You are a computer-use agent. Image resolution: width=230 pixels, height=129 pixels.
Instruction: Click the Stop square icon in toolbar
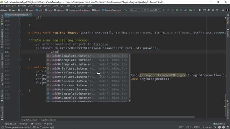pyautogui.click(x=194, y=10)
